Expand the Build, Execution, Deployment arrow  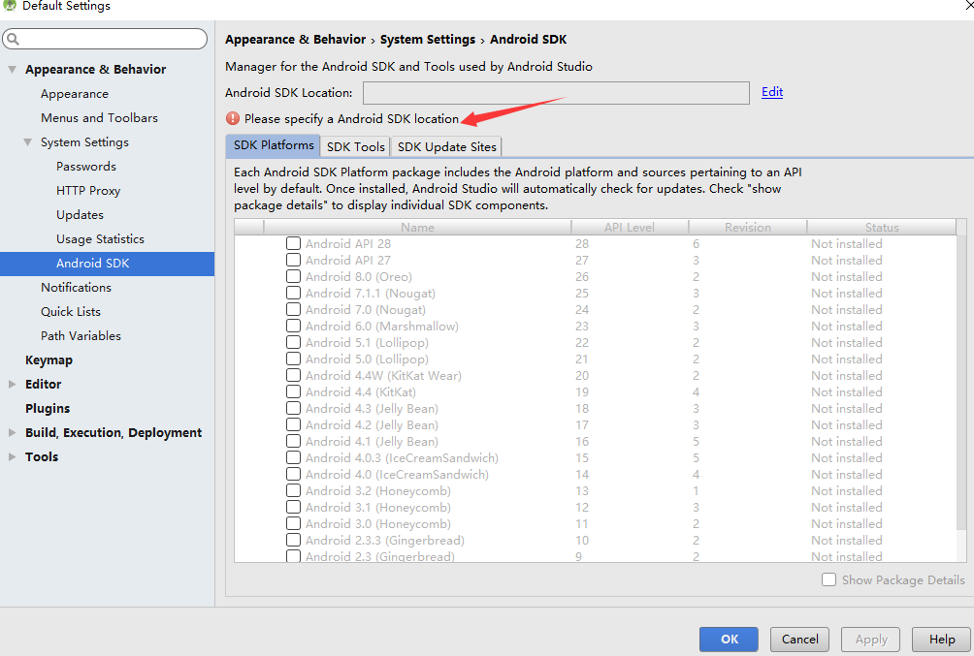pyautogui.click(x=12, y=432)
